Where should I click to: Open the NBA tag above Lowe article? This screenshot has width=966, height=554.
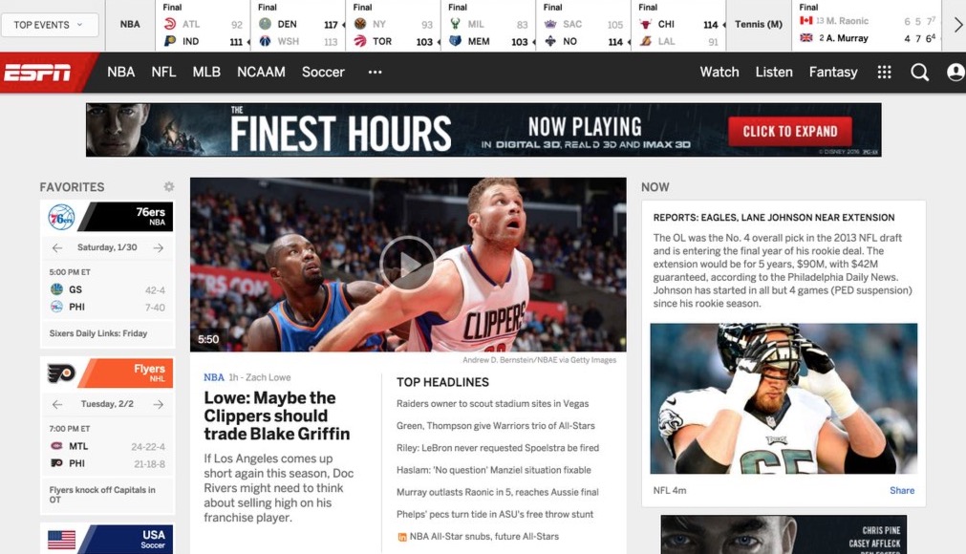tap(214, 377)
